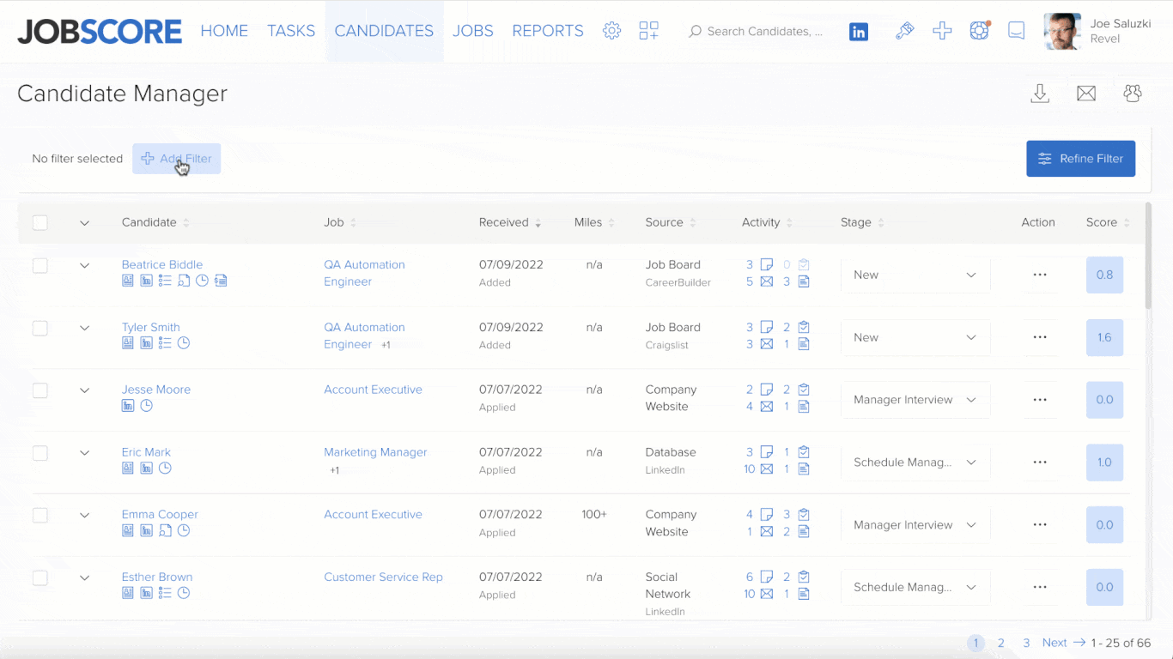Click the Refine Filter button
The height and width of the screenshot is (659, 1173).
[1081, 159]
